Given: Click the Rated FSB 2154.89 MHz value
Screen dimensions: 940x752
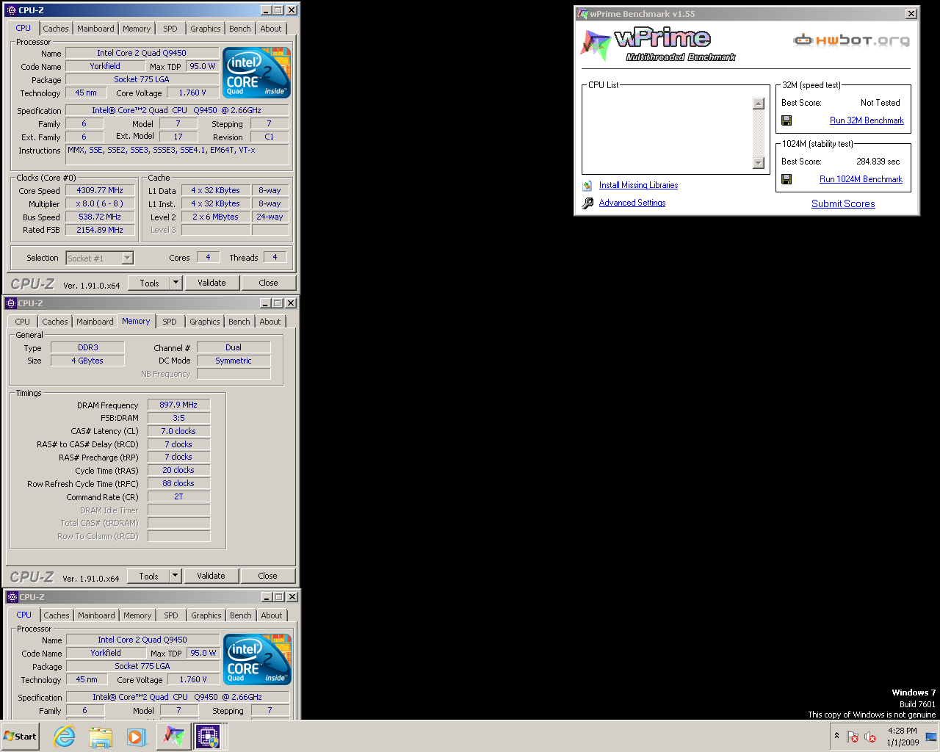Looking at the screenshot, I should tap(100, 230).
